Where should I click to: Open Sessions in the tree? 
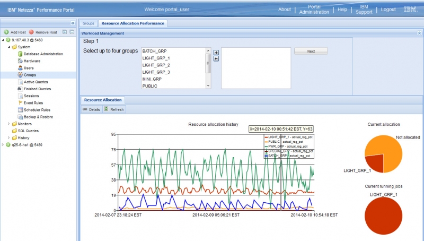[31, 96]
